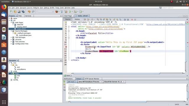Click the re-run green arrow in Output panel
The image size is (189, 106).
pos(64,82)
